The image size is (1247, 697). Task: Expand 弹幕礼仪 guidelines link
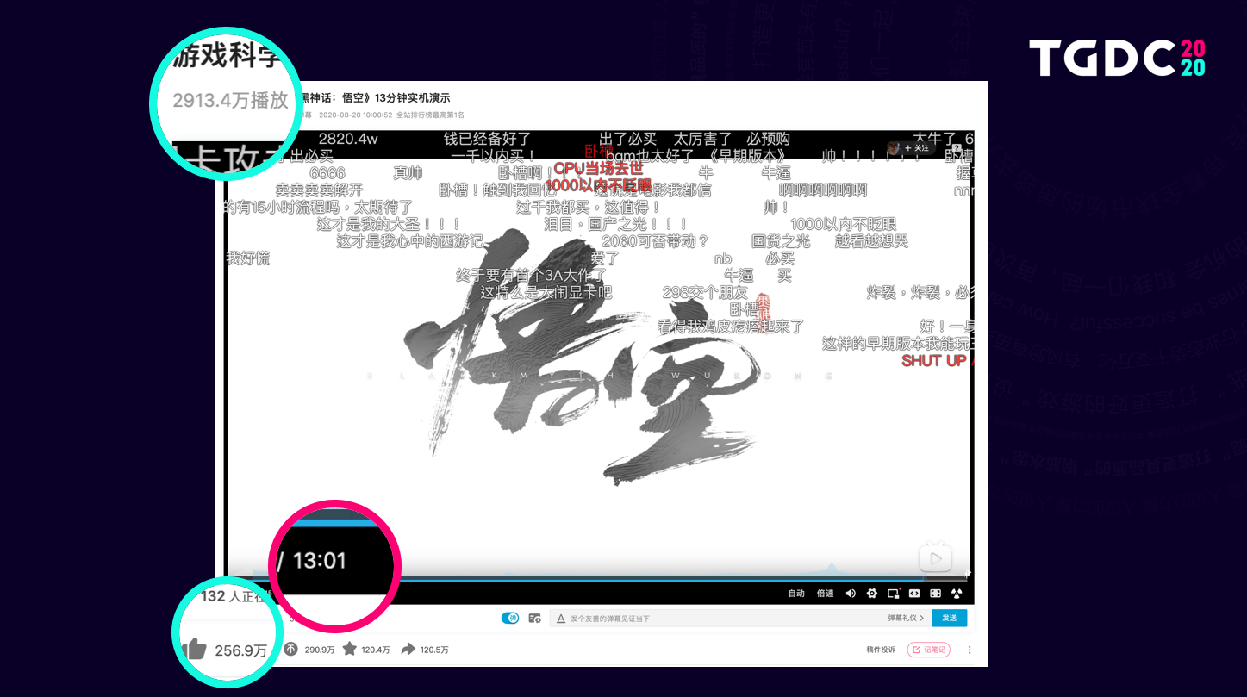tap(906, 619)
